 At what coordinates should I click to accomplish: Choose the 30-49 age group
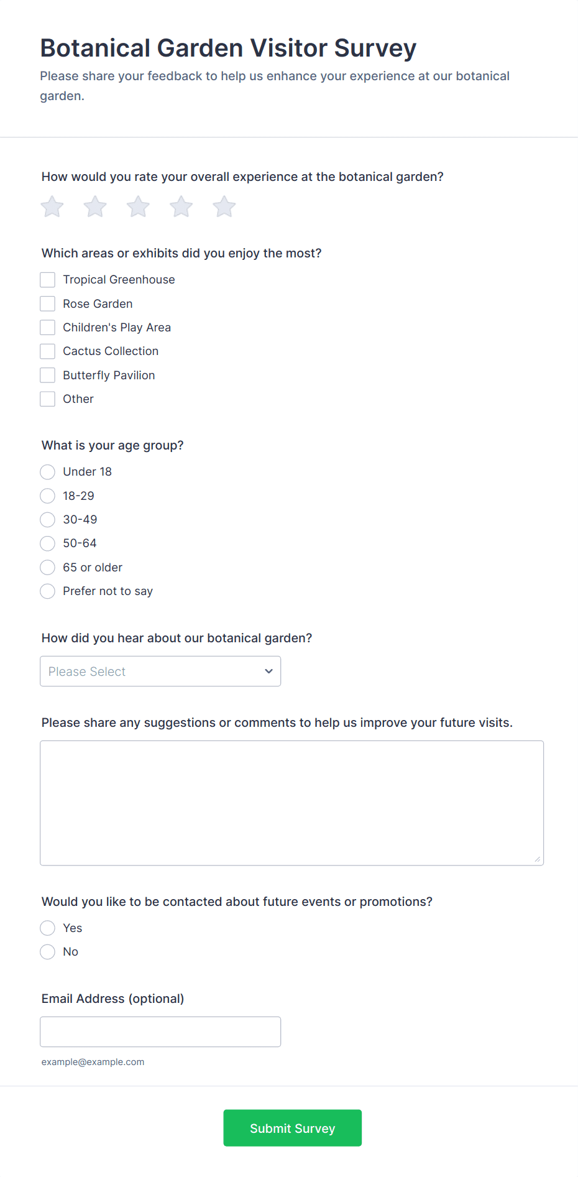47,519
